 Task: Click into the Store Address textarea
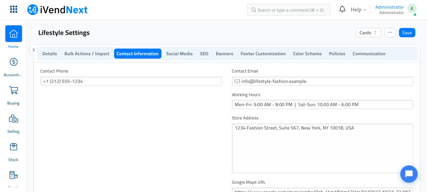click(323, 148)
